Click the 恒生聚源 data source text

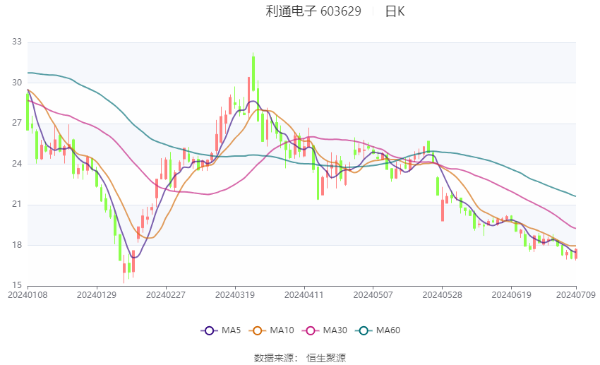326,358
